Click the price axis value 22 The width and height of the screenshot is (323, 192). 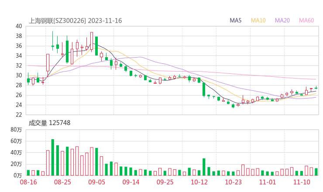tap(19, 114)
